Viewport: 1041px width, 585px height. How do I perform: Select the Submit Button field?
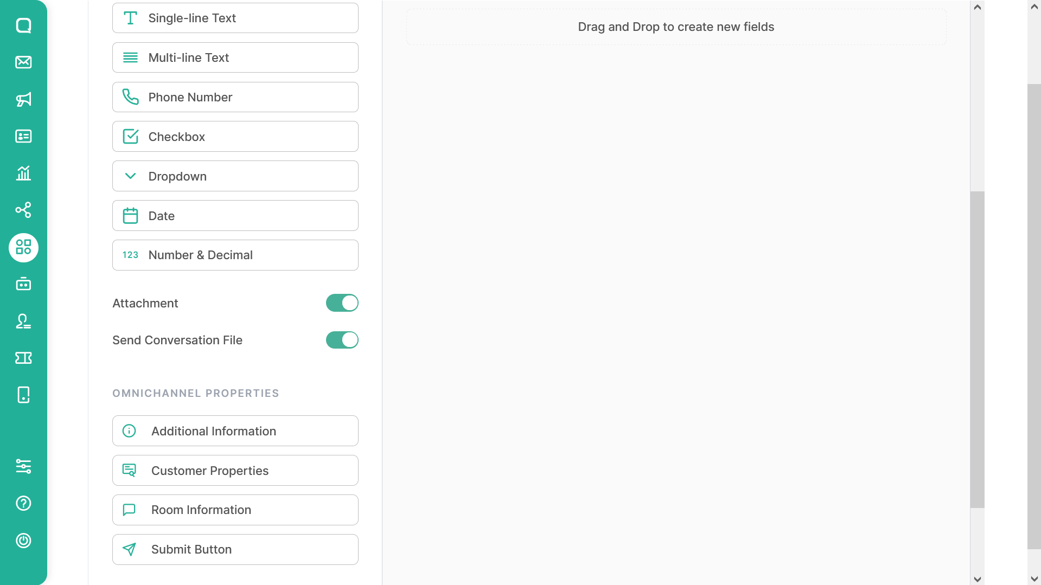(235, 550)
